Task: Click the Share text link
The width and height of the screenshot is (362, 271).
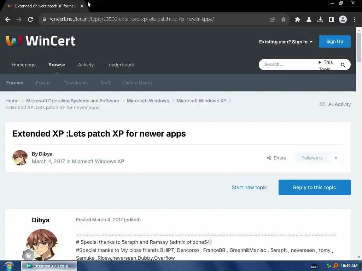Action: [x=280, y=158]
